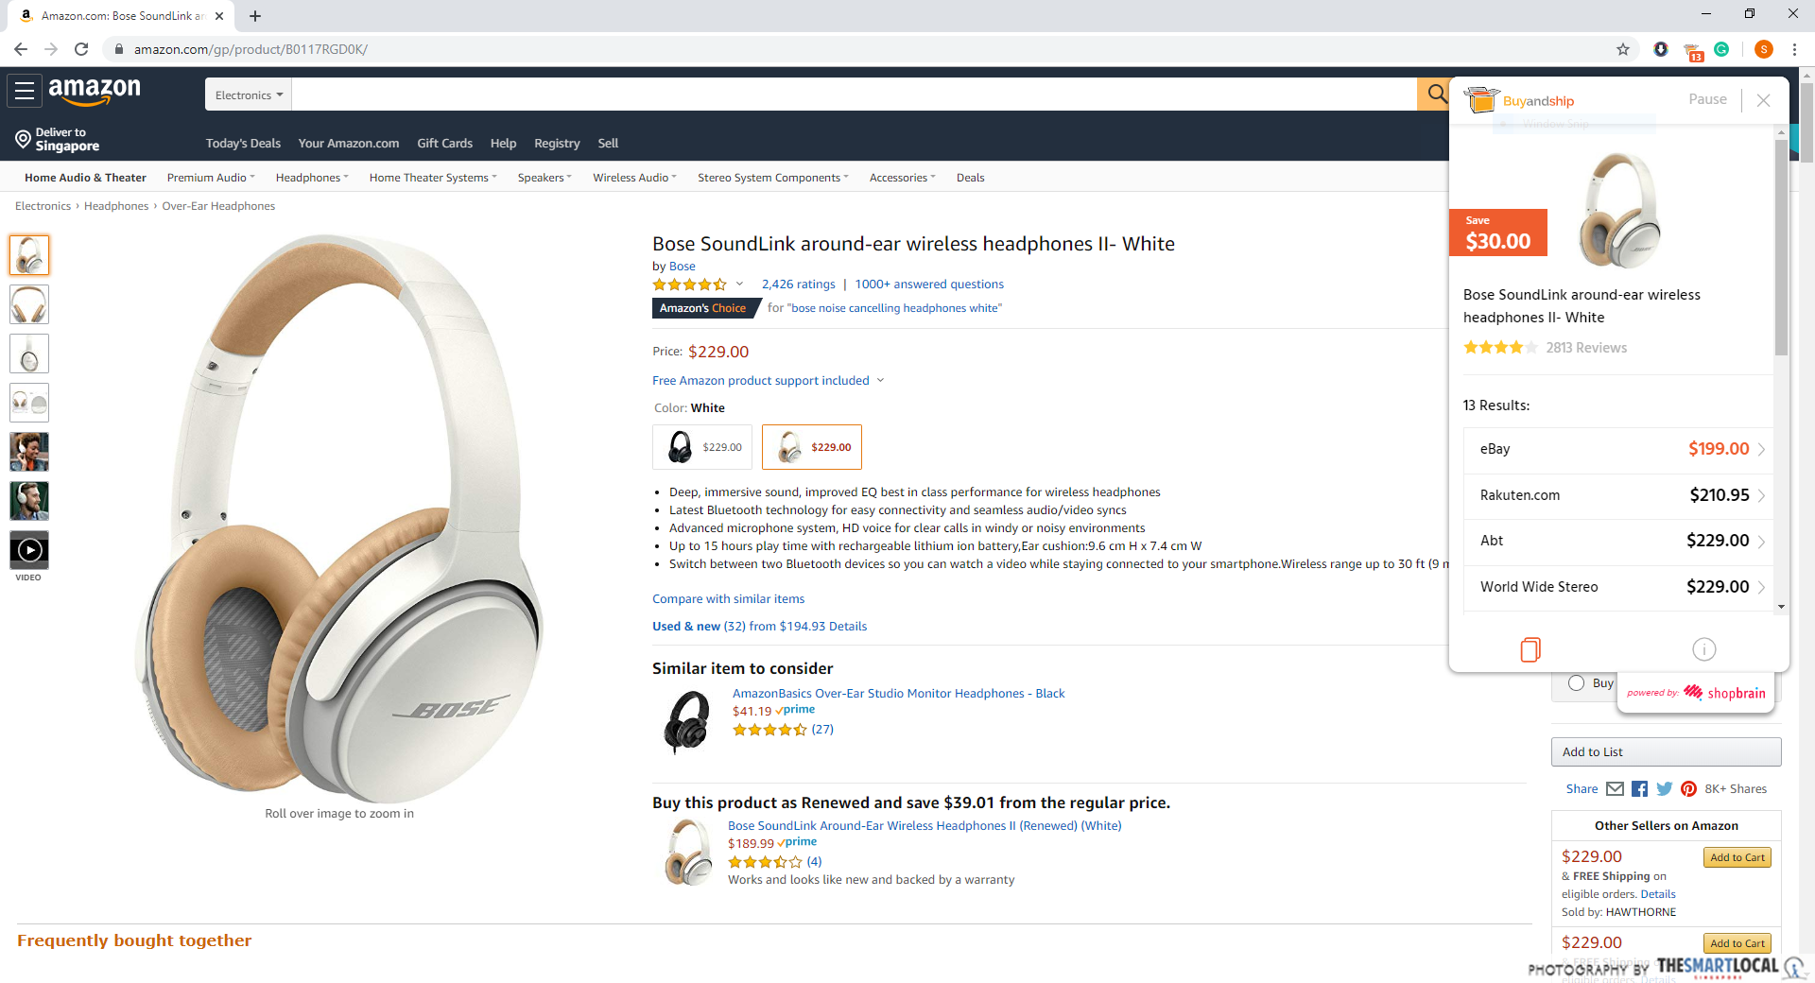Share the product via Facebook icon
Screen dimensions: 1815x983
tap(1639, 789)
